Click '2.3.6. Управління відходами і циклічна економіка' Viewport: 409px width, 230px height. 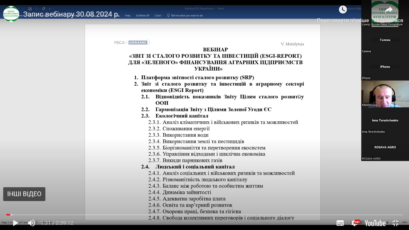207,154
